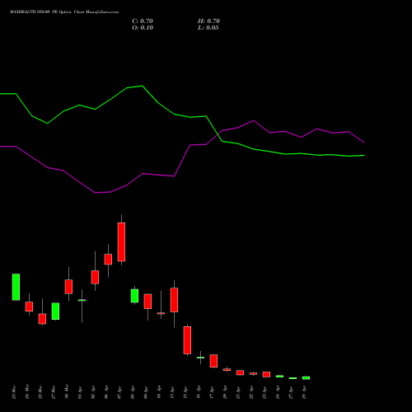Click the green candlestick above 27 Mar
The height and width of the screenshot is (412, 412).
click(55, 311)
